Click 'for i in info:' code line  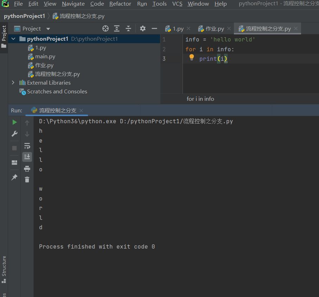(210, 49)
